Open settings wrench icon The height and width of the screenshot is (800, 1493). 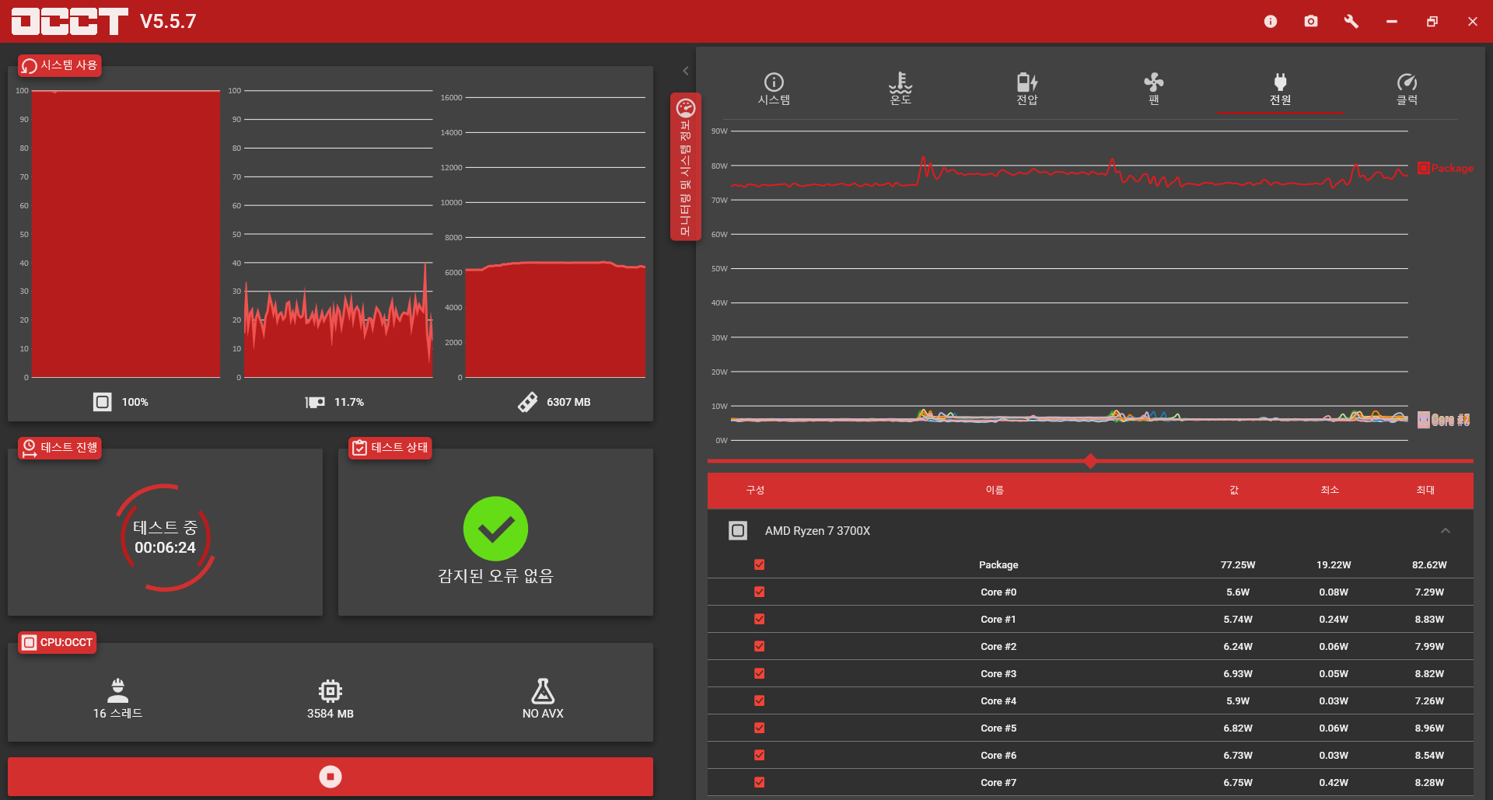[x=1351, y=21]
